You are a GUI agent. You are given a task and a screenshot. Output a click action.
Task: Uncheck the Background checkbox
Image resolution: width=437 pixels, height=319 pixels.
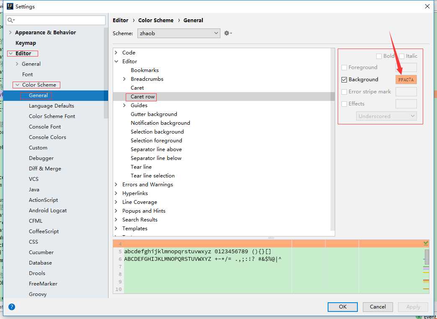(x=344, y=80)
